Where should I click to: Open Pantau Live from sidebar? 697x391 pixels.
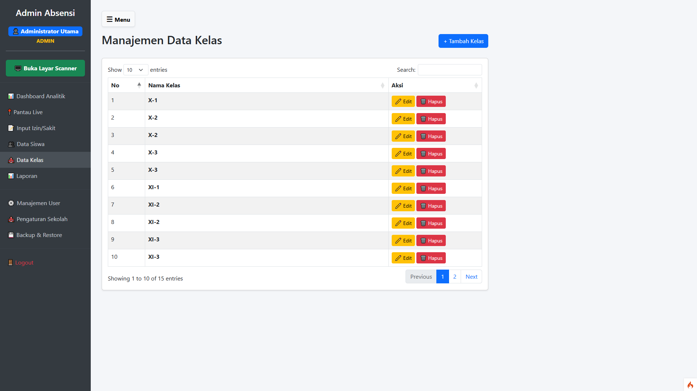(28, 112)
